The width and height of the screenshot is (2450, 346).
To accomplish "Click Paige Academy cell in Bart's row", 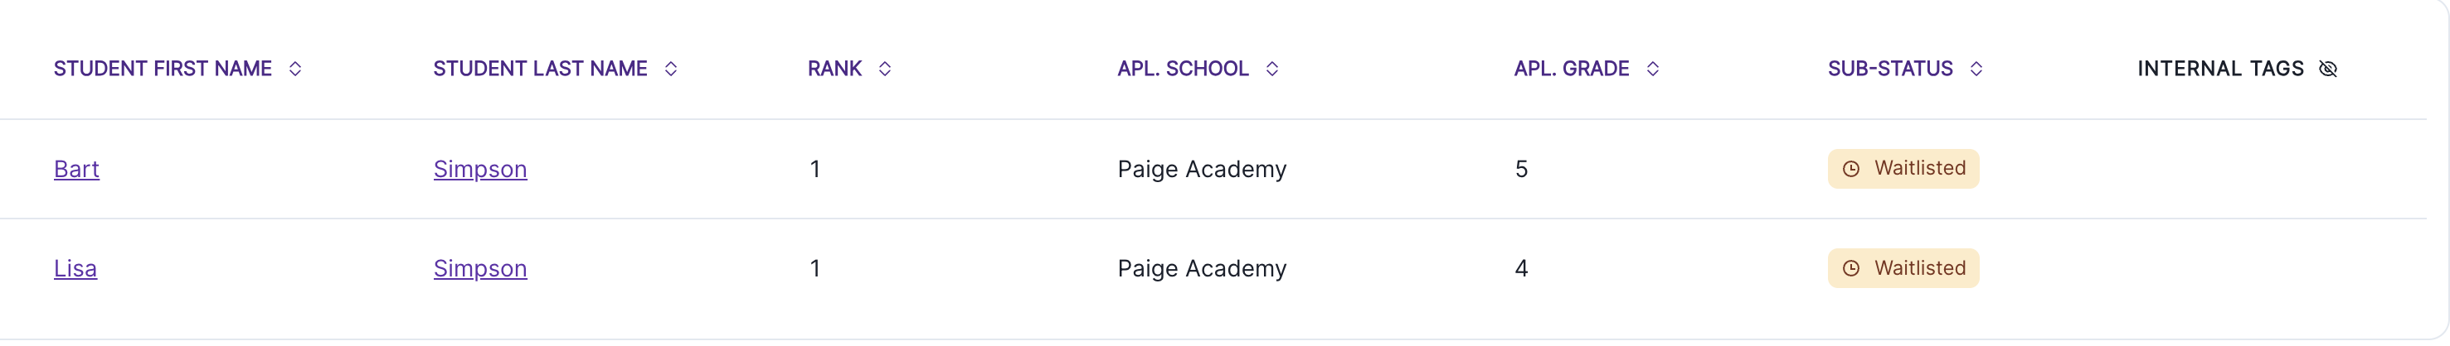I will pos(1201,169).
